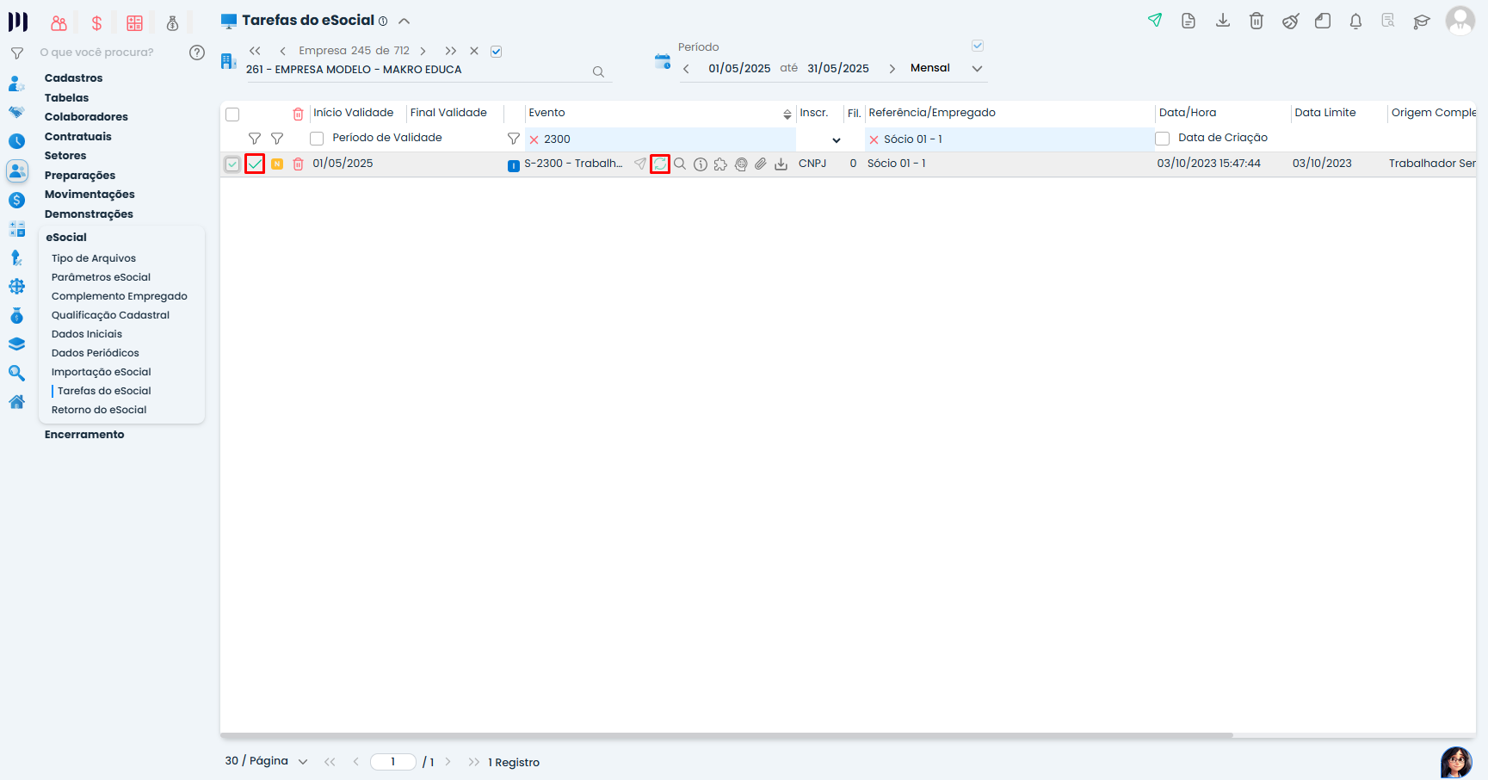This screenshot has height=780, width=1488.
Task: Click the green paper-plane send icon in the top toolbar
Action: [1155, 21]
